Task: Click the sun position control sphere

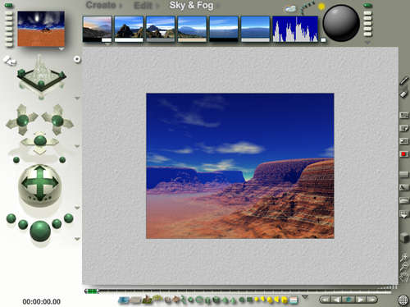Action: pos(341,23)
